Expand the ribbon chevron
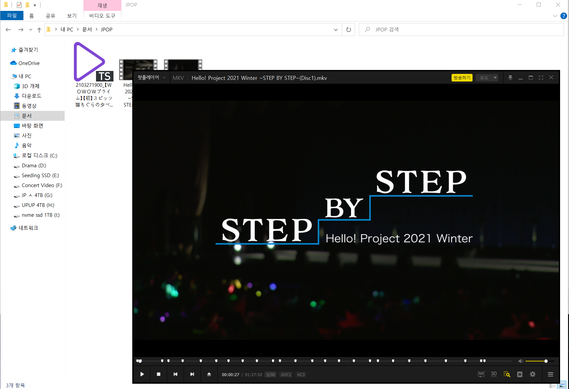Viewport: 569px width, 389px height. (555, 16)
